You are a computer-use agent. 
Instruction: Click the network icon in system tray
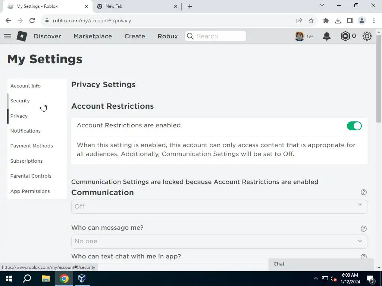click(325, 279)
